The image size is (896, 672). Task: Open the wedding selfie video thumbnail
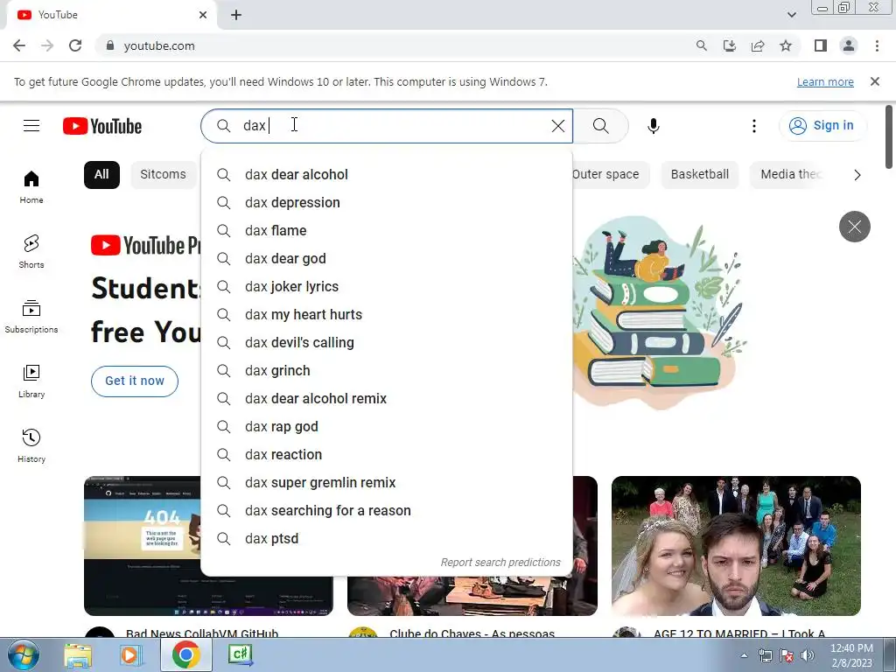click(x=736, y=546)
